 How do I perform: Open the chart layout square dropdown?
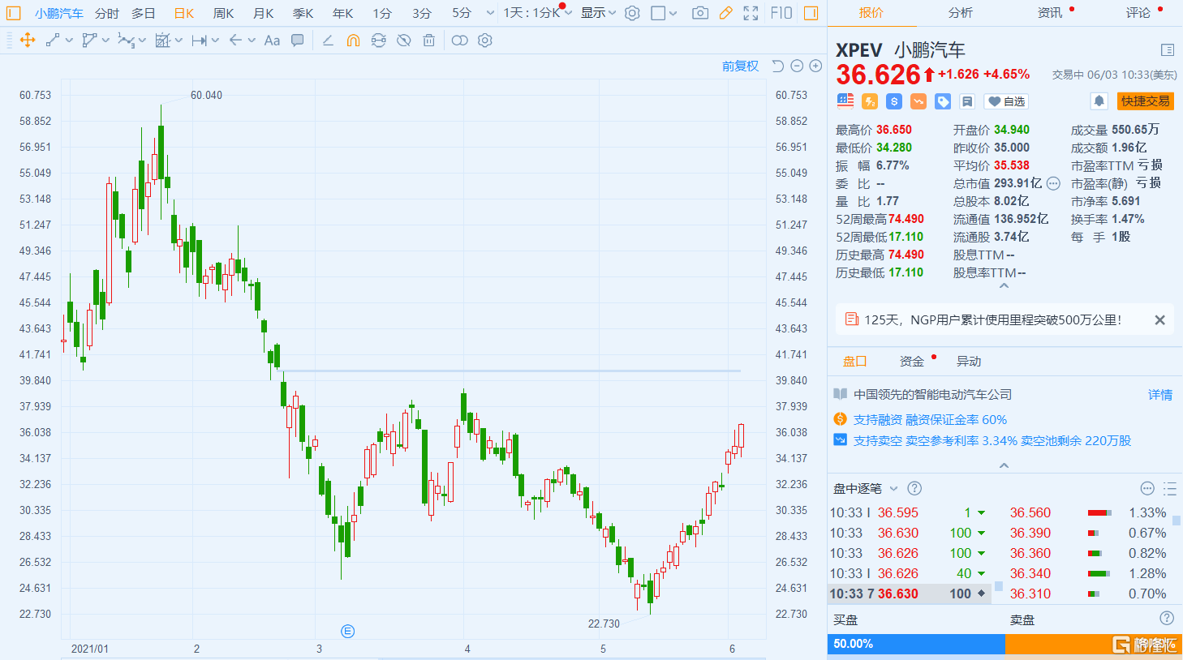tap(664, 13)
